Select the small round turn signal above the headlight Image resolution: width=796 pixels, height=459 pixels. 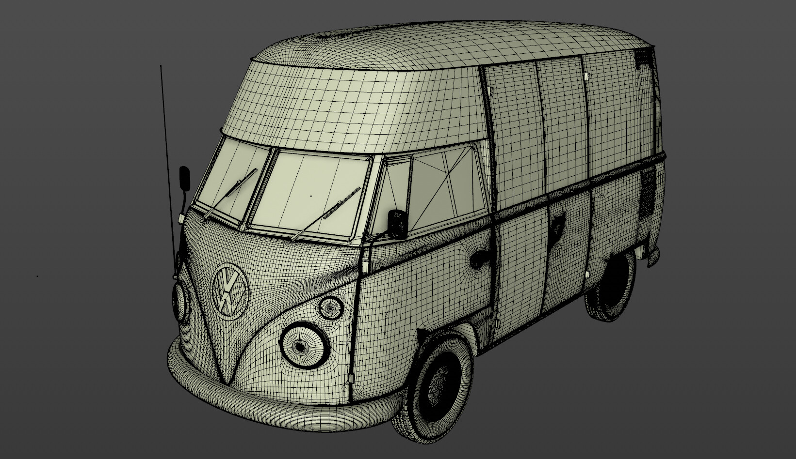click(x=330, y=307)
